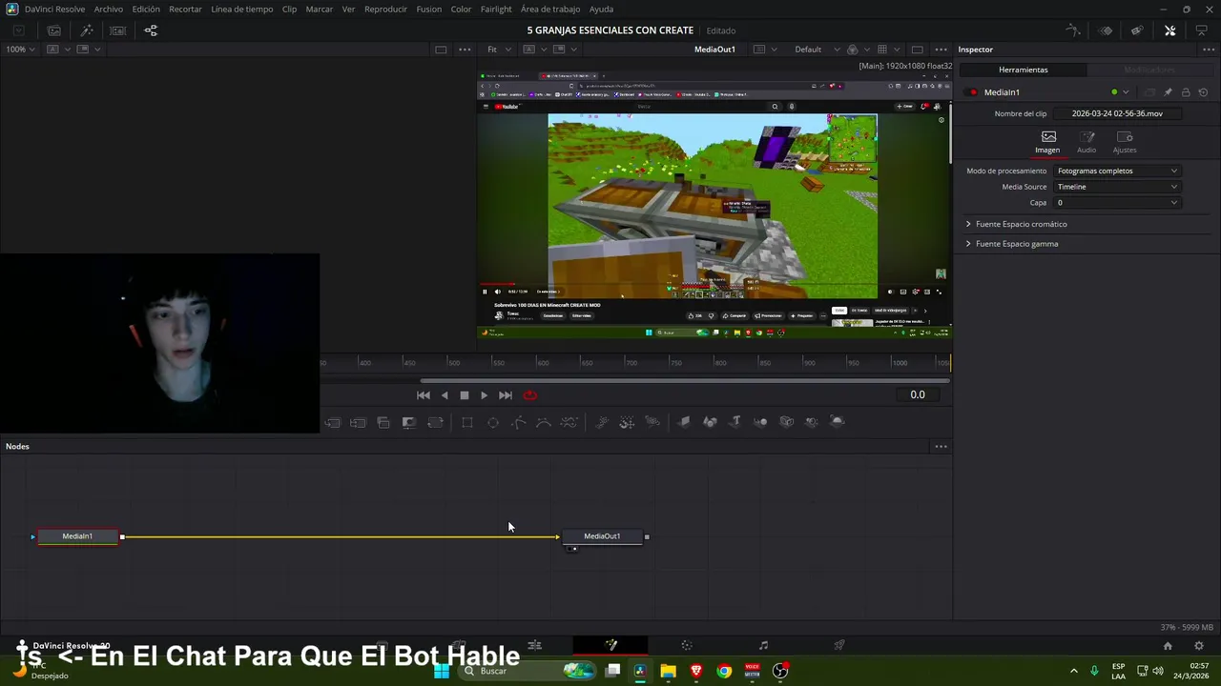
Task: Open the Fusion menu
Action: pos(428,9)
